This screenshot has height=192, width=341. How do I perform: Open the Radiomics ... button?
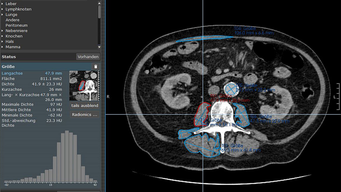[x=84, y=115]
